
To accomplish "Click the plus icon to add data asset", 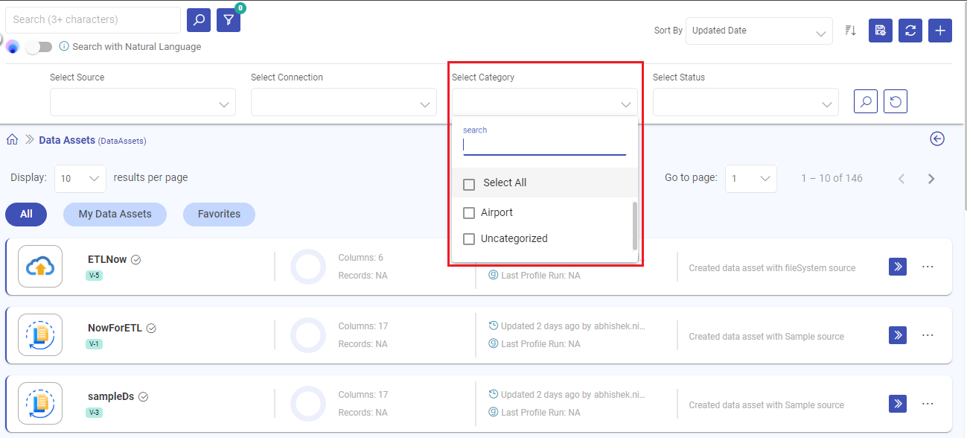I will [939, 31].
